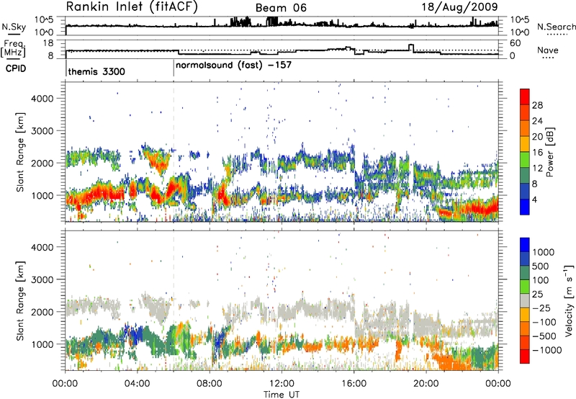Click the '-1000' tick on the velocity colorbar
This screenshot has width=576, height=399.
tap(546, 350)
